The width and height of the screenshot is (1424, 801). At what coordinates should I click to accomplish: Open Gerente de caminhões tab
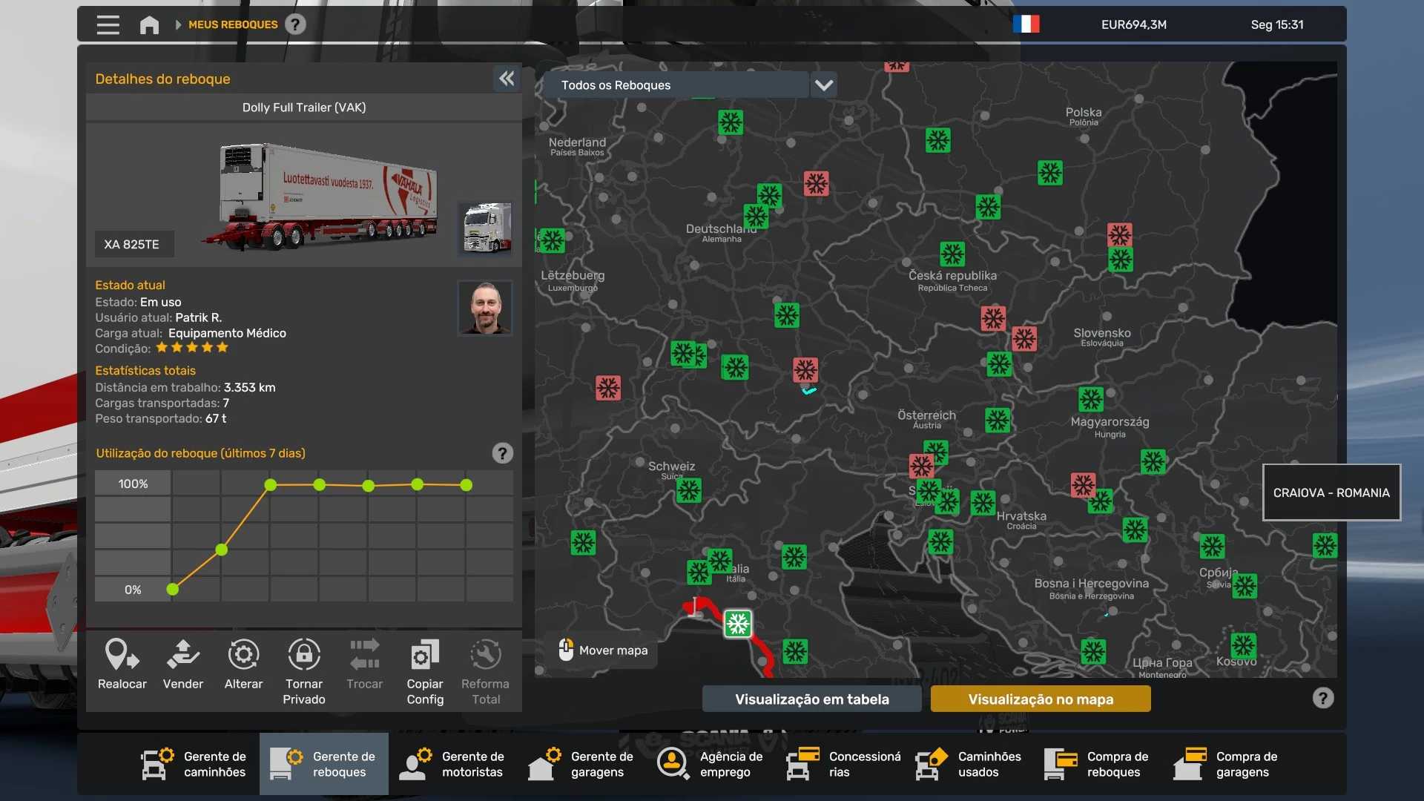point(195,764)
